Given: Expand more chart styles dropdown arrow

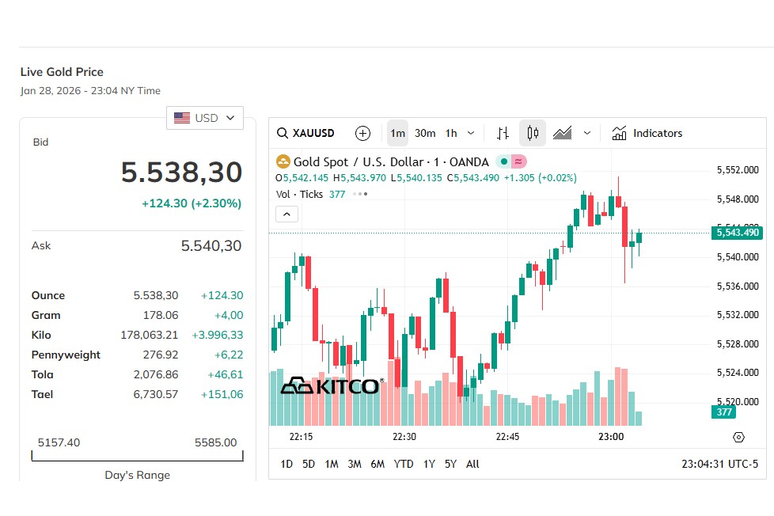Looking at the screenshot, I should coord(586,133).
